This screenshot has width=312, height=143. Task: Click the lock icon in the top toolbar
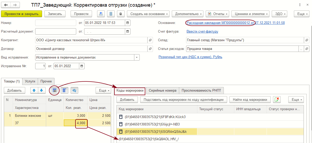(121, 14)
